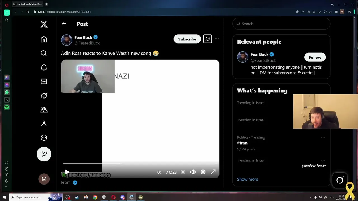This screenshot has width=358, height=201.
Task: Open Notifications bell in X sidebar
Action: pos(44,68)
